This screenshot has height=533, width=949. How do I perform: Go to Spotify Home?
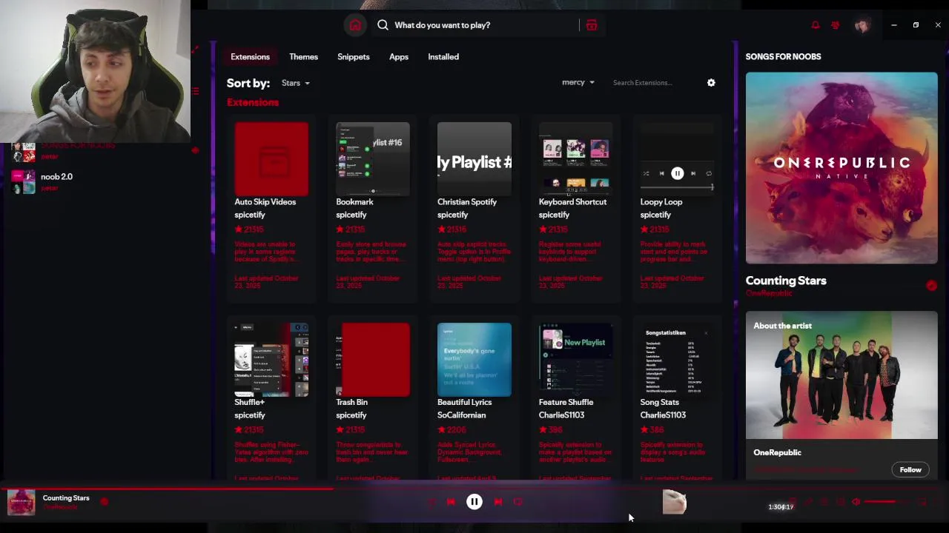tap(355, 25)
